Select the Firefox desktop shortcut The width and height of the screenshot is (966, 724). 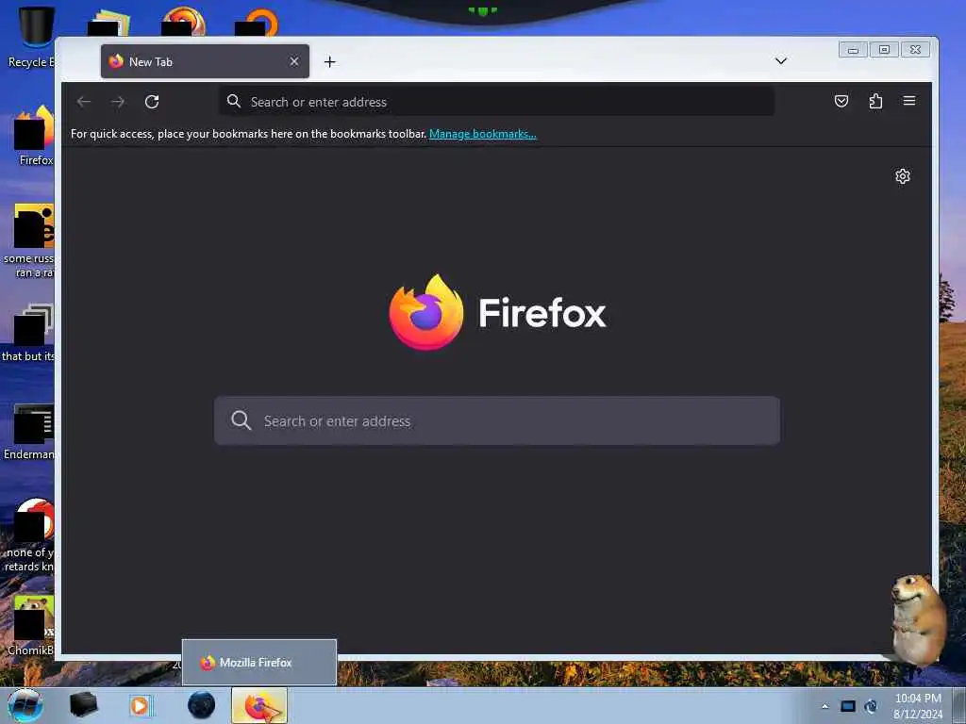coord(34,136)
